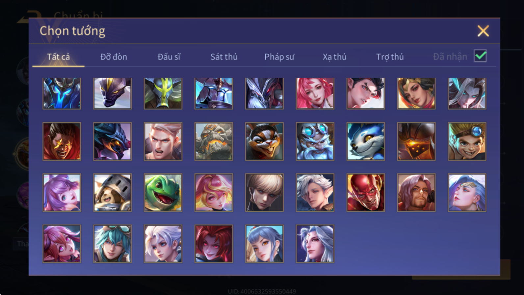
Task: Open the Đấu sĩ tab
Action: tap(169, 57)
